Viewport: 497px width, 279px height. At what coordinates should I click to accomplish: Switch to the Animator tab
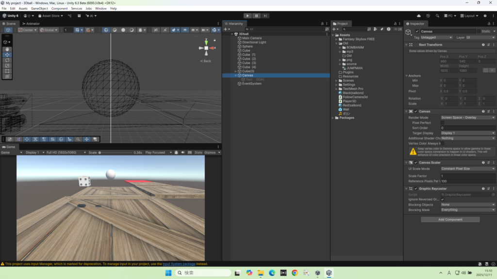point(31,23)
